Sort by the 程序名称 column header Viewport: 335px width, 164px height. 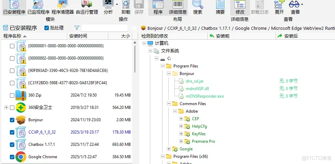[x=35, y=36]
